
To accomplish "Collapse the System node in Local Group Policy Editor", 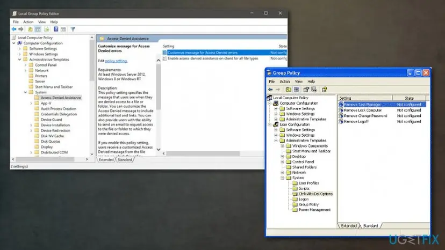I will 25,92.
